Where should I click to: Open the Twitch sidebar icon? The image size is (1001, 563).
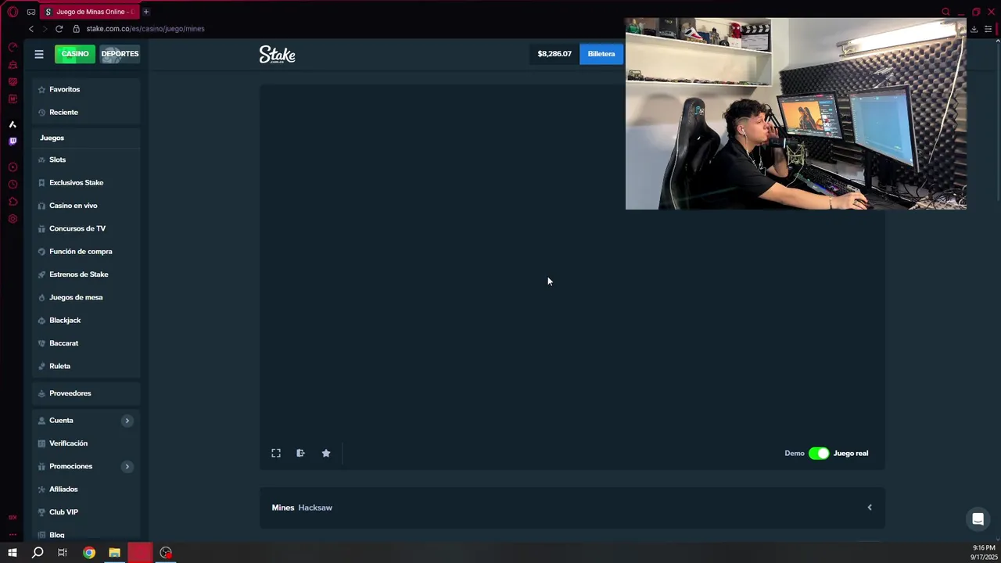tap(13, 142)
